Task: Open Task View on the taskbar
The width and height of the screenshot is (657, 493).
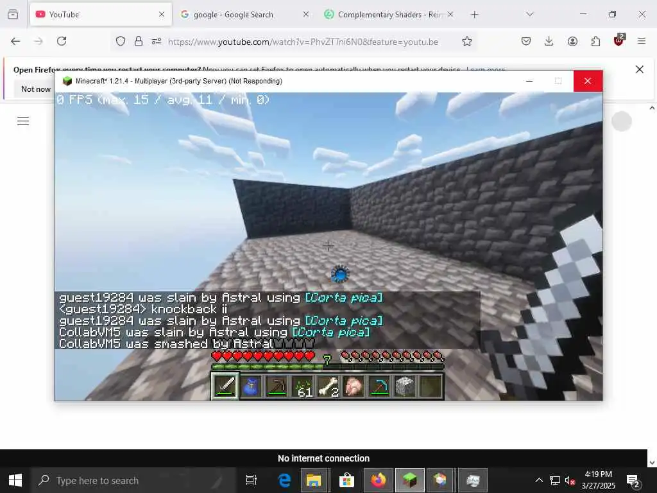Action: (252, 480)
